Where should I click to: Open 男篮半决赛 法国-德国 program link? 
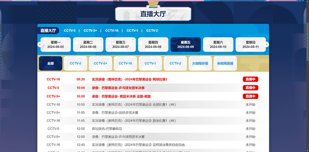click(121, 96)
